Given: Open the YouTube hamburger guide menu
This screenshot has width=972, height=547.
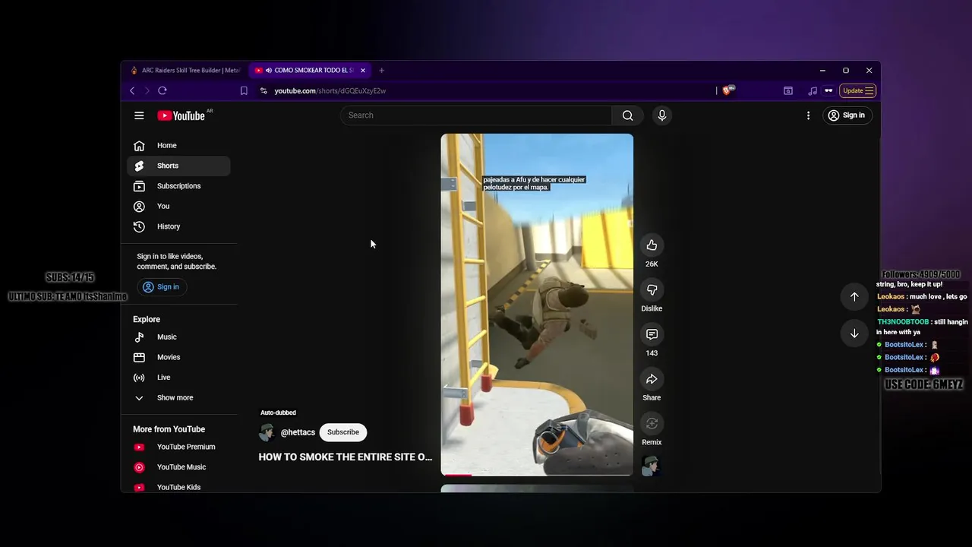Looking at the screenshot, I should click(x=139, y=115).
